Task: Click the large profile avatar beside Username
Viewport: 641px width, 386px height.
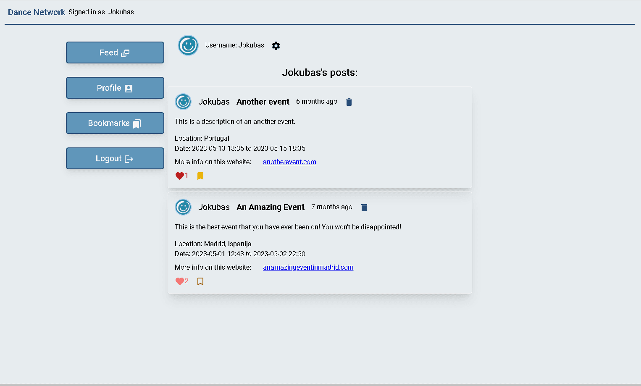Action: pos(188,45)
